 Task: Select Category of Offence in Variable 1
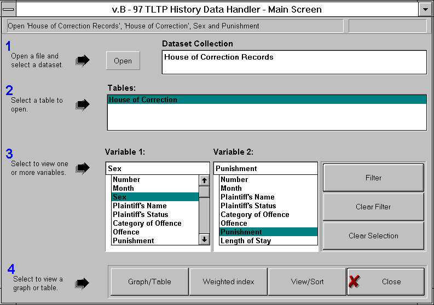click(x=147, y=223)
